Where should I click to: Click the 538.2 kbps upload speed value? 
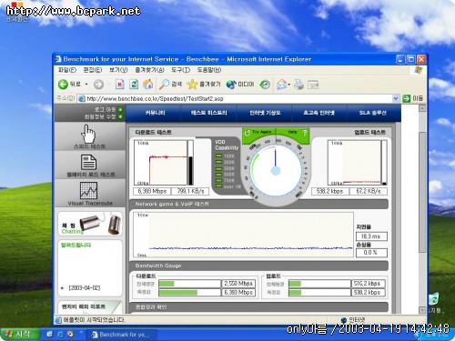329,191
